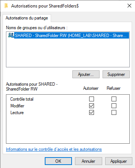Image resolution: width=135 pixels, height=168 pixels.
Task: Click Annuler to cancel changes
Action: point(88,161)
